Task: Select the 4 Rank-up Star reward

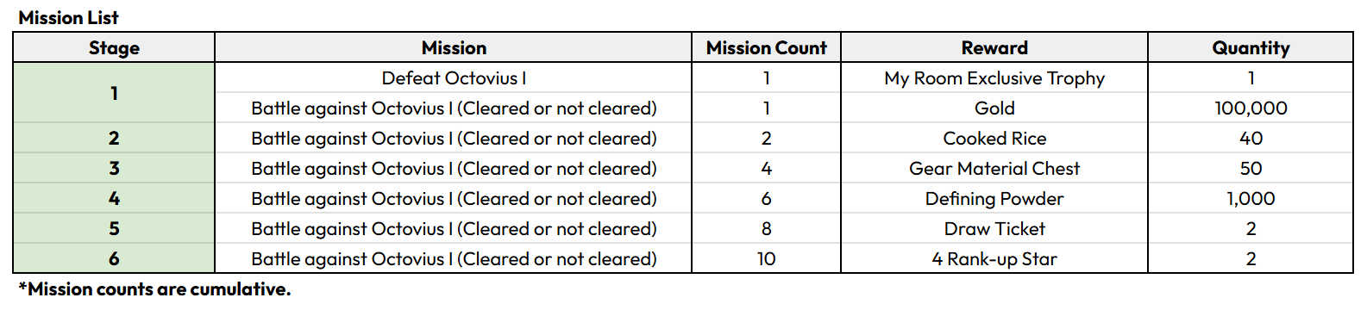Action: (x=994, y=258)
